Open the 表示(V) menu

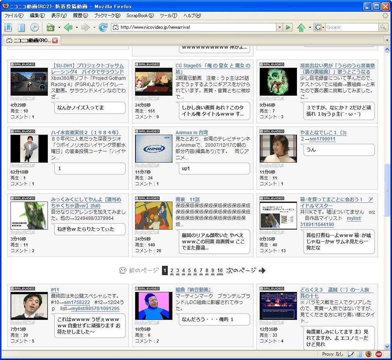[59, 16]
